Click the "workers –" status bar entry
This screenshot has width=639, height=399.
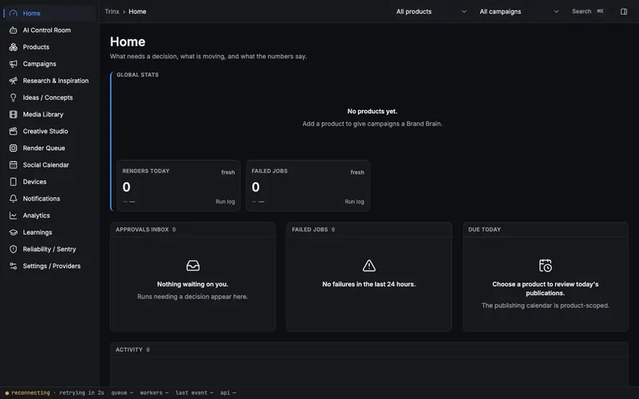point(154,393)
